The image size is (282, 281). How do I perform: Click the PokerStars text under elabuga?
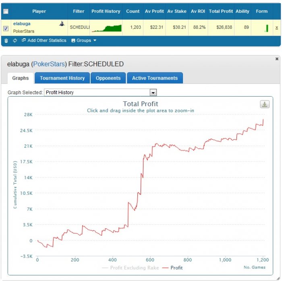click(x=23, y=31)
